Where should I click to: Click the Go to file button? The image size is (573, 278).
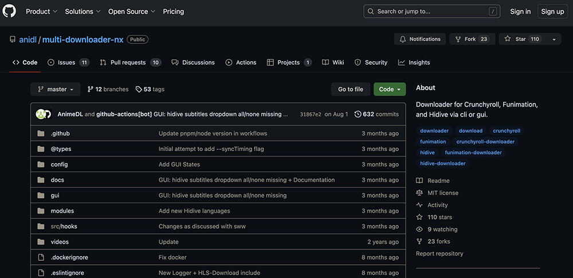tap(350, 89)
